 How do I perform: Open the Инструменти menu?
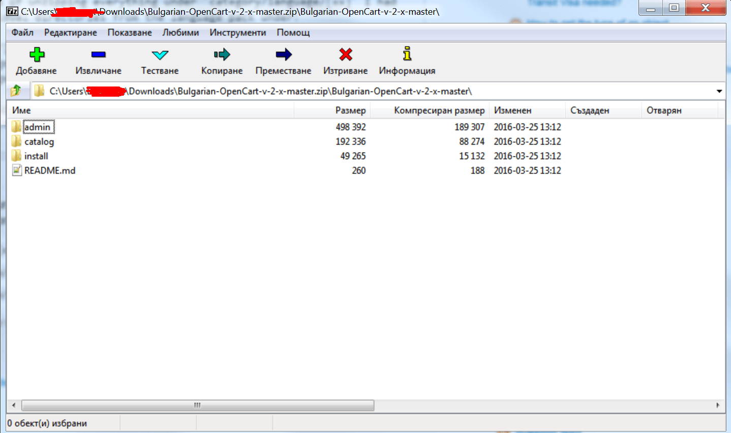click(x=237, y=33)
